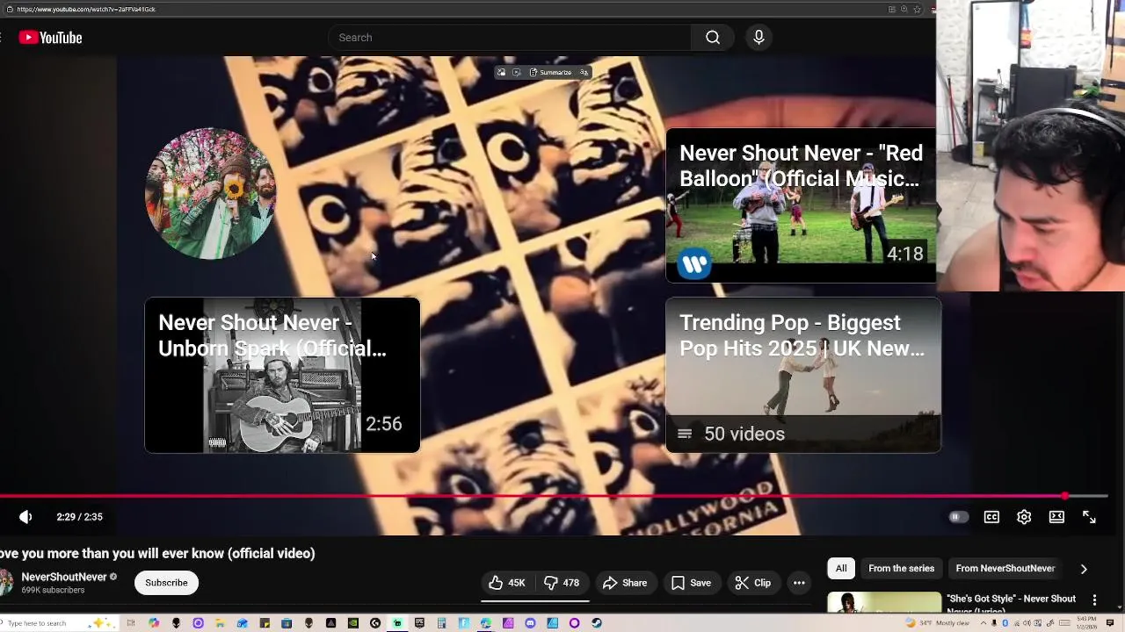Open the more actions ellipsis menu
This screenshot has width=1125, height=632.
(x=799, y=583)
